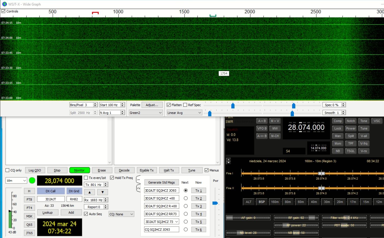Switch to the 40m band tab

(x=314, y=202)
